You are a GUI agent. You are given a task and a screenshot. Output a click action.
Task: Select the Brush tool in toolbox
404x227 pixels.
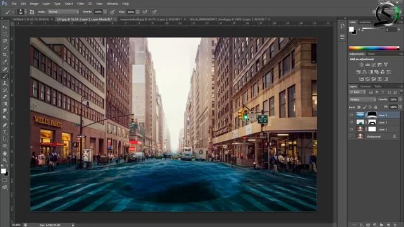[4, 76]
